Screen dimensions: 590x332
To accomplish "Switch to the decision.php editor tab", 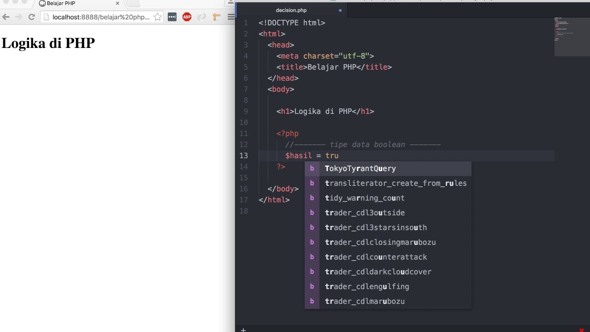I will pos(291,10).
